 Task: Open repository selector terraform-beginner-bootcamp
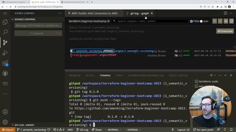tap(89, 21)
